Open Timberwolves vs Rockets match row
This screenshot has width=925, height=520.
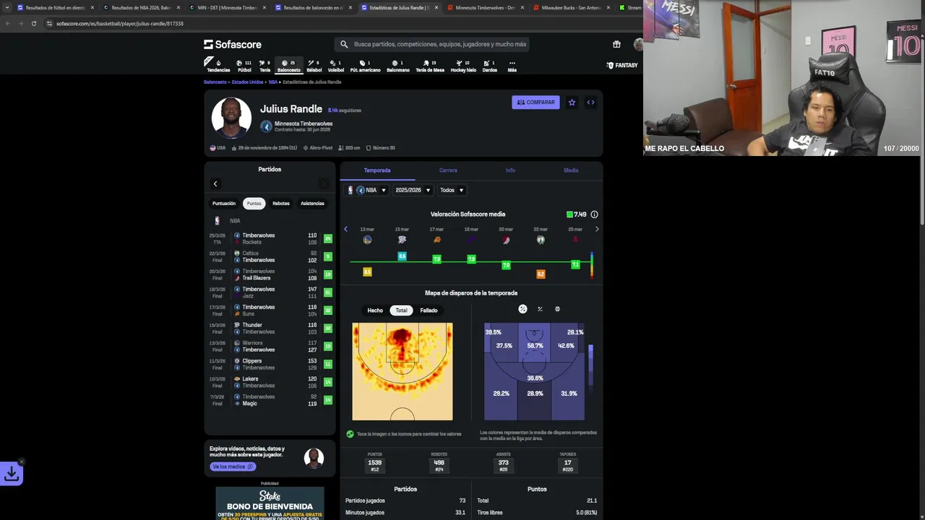tap(270, 238)
